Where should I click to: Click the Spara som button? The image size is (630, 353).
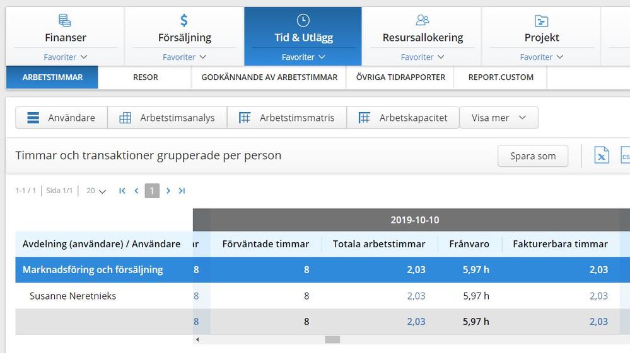tap(532, 156)
